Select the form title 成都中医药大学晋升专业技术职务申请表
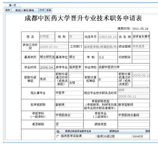Screen dimensions: 158x144 (83, 18)
